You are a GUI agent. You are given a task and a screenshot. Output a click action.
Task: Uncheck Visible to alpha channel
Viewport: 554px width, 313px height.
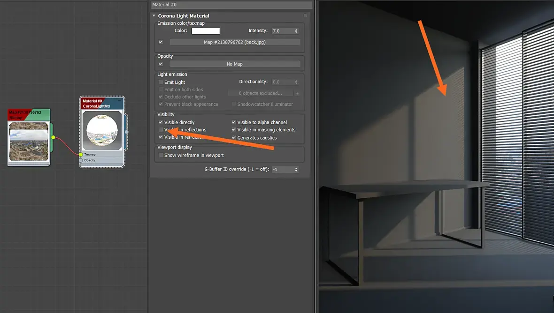point(234,122)
